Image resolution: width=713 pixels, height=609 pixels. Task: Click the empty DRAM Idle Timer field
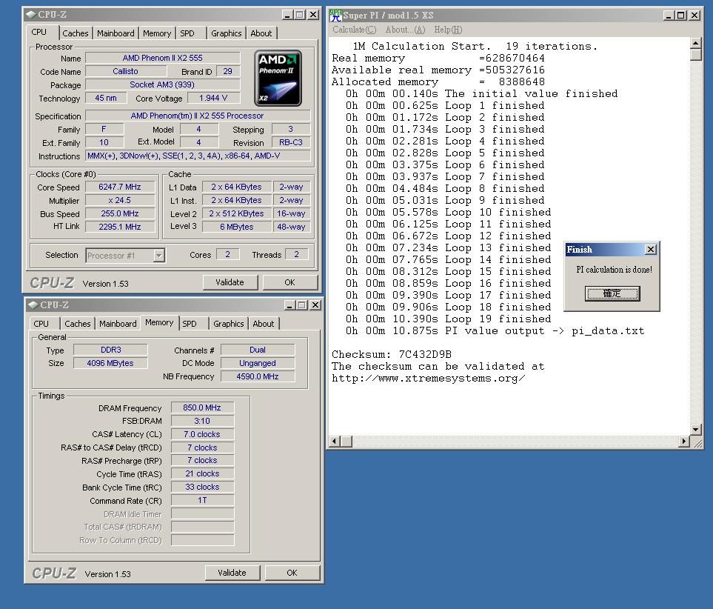[x=202, y=514]
